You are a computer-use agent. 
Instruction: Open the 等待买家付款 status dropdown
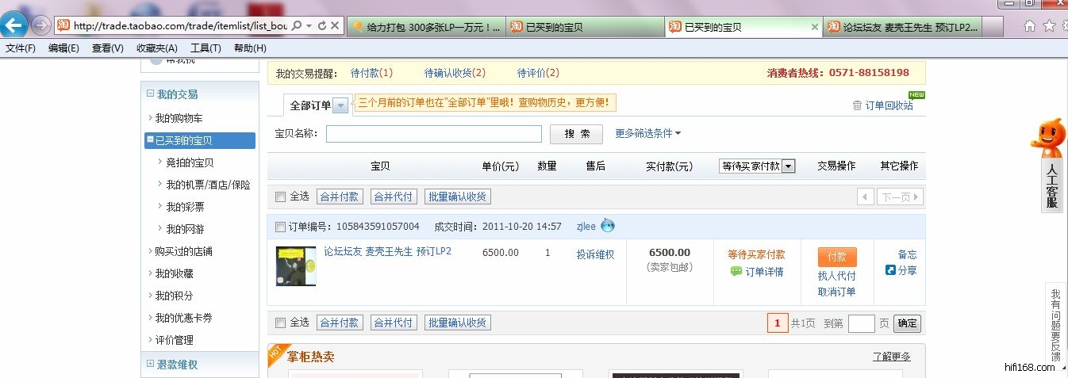point(788,166)
